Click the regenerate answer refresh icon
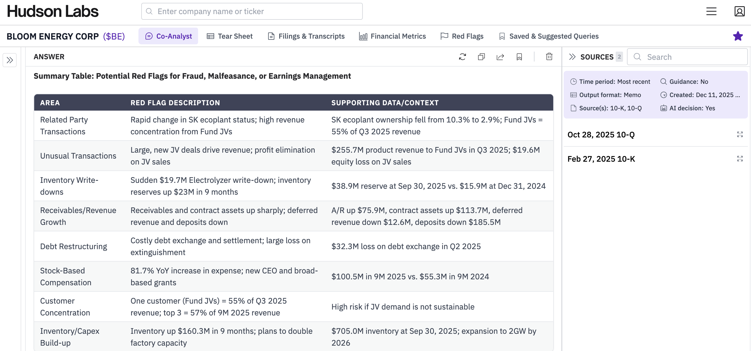Screen dimensions: 751x351 click(462, 57)
